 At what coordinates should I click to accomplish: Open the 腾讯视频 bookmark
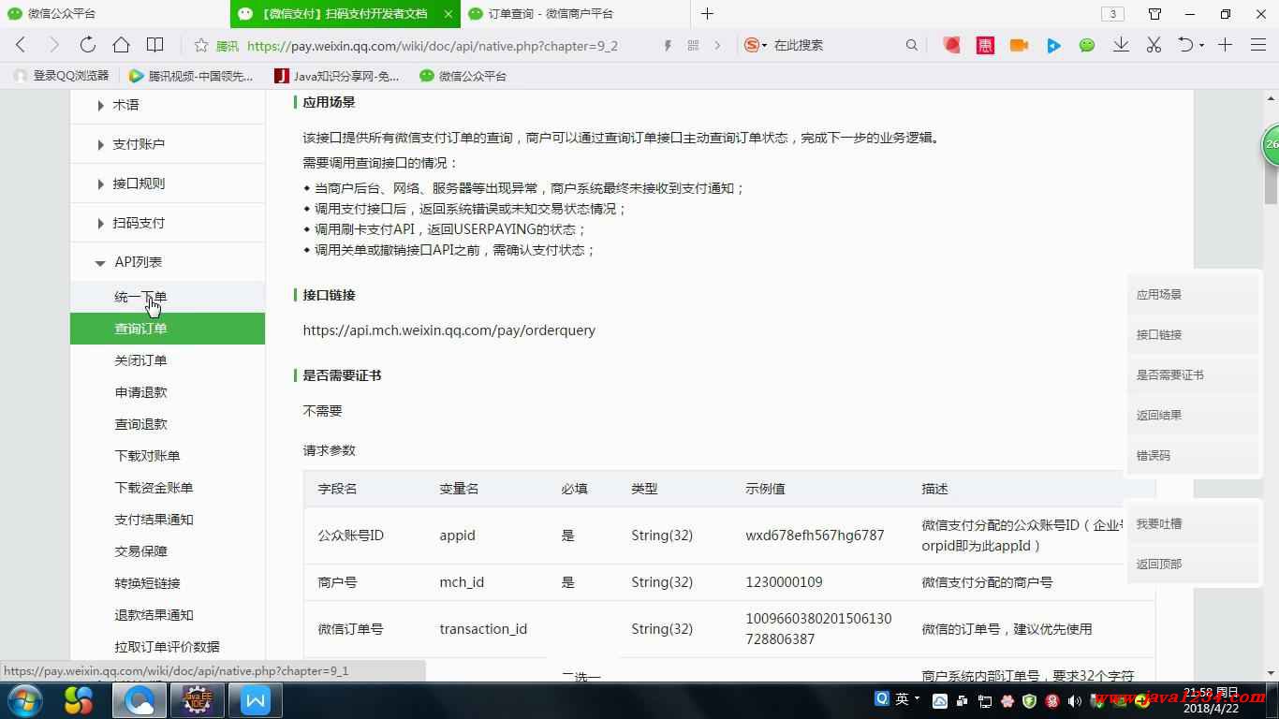click(x=191, y=76)
